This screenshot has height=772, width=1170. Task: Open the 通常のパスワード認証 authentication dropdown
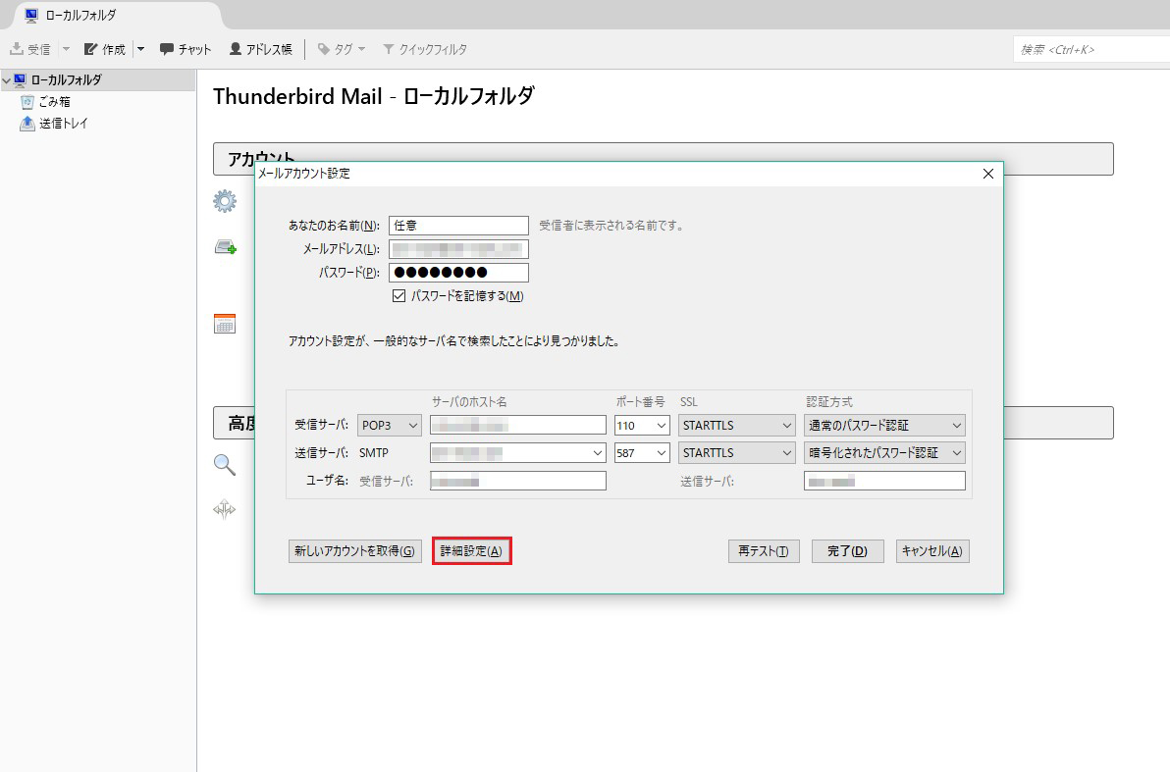pyautogui.click(x=885, y=425)
